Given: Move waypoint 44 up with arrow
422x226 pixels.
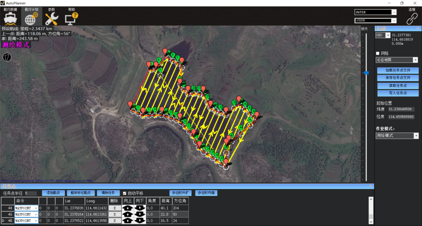Looking at the screenshot, I should coord(128,208).
